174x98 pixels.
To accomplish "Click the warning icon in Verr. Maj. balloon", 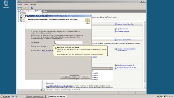I will pos(55,48).
